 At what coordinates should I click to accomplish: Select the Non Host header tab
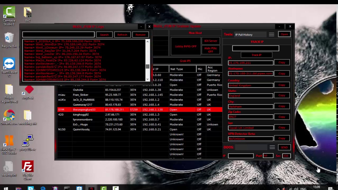click(x=195, y=33)
